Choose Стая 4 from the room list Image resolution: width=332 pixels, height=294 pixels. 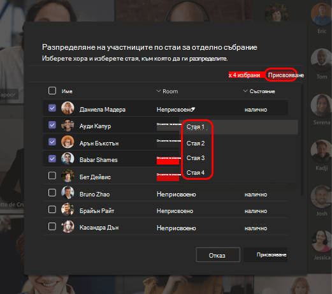pos(196,173)
